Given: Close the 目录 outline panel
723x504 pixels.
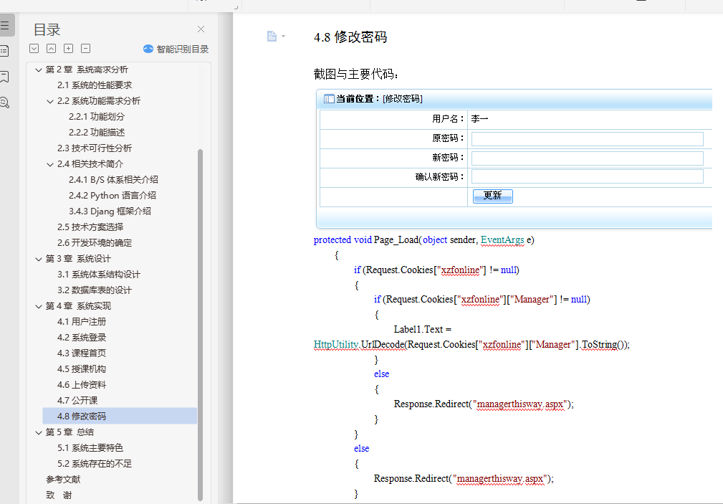Looking at the screenshot, I should click(201, 29).
